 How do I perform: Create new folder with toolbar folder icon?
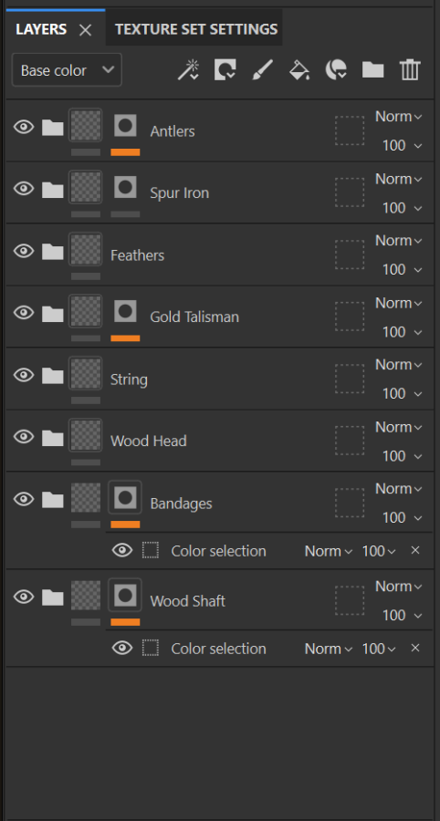click(373, 69)
